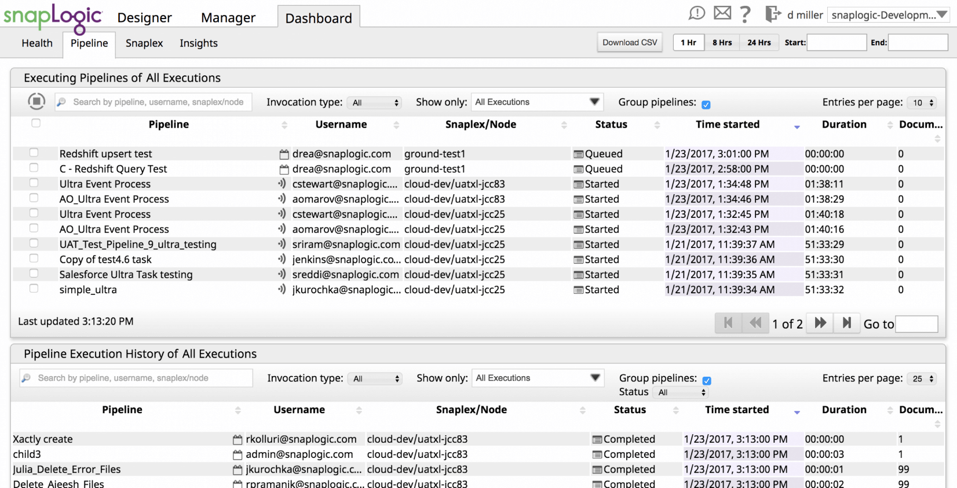957x488 pixels.
Task: Select the 1 Hr time range
Action: (689, 42)
